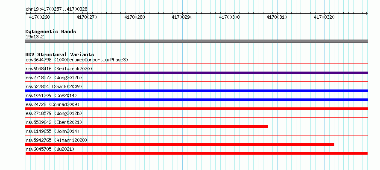The height and width of the screenshot is (170, 380).
Task: Select the purple nsv6598416 variant bar
Action: click(x=196, y=73)
